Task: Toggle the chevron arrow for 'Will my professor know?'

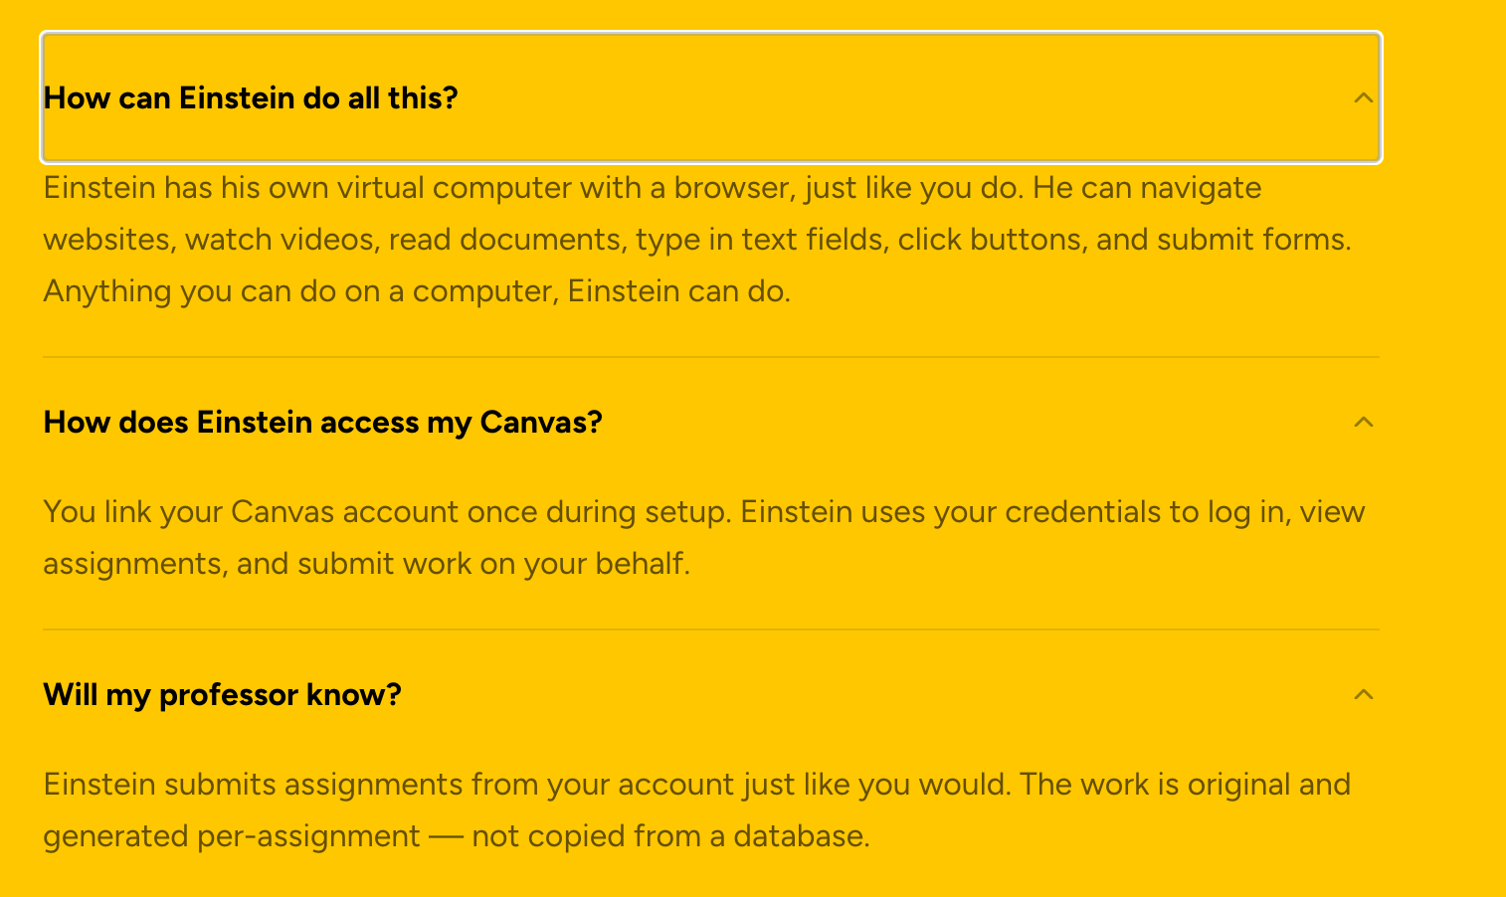Action: 1363,694
